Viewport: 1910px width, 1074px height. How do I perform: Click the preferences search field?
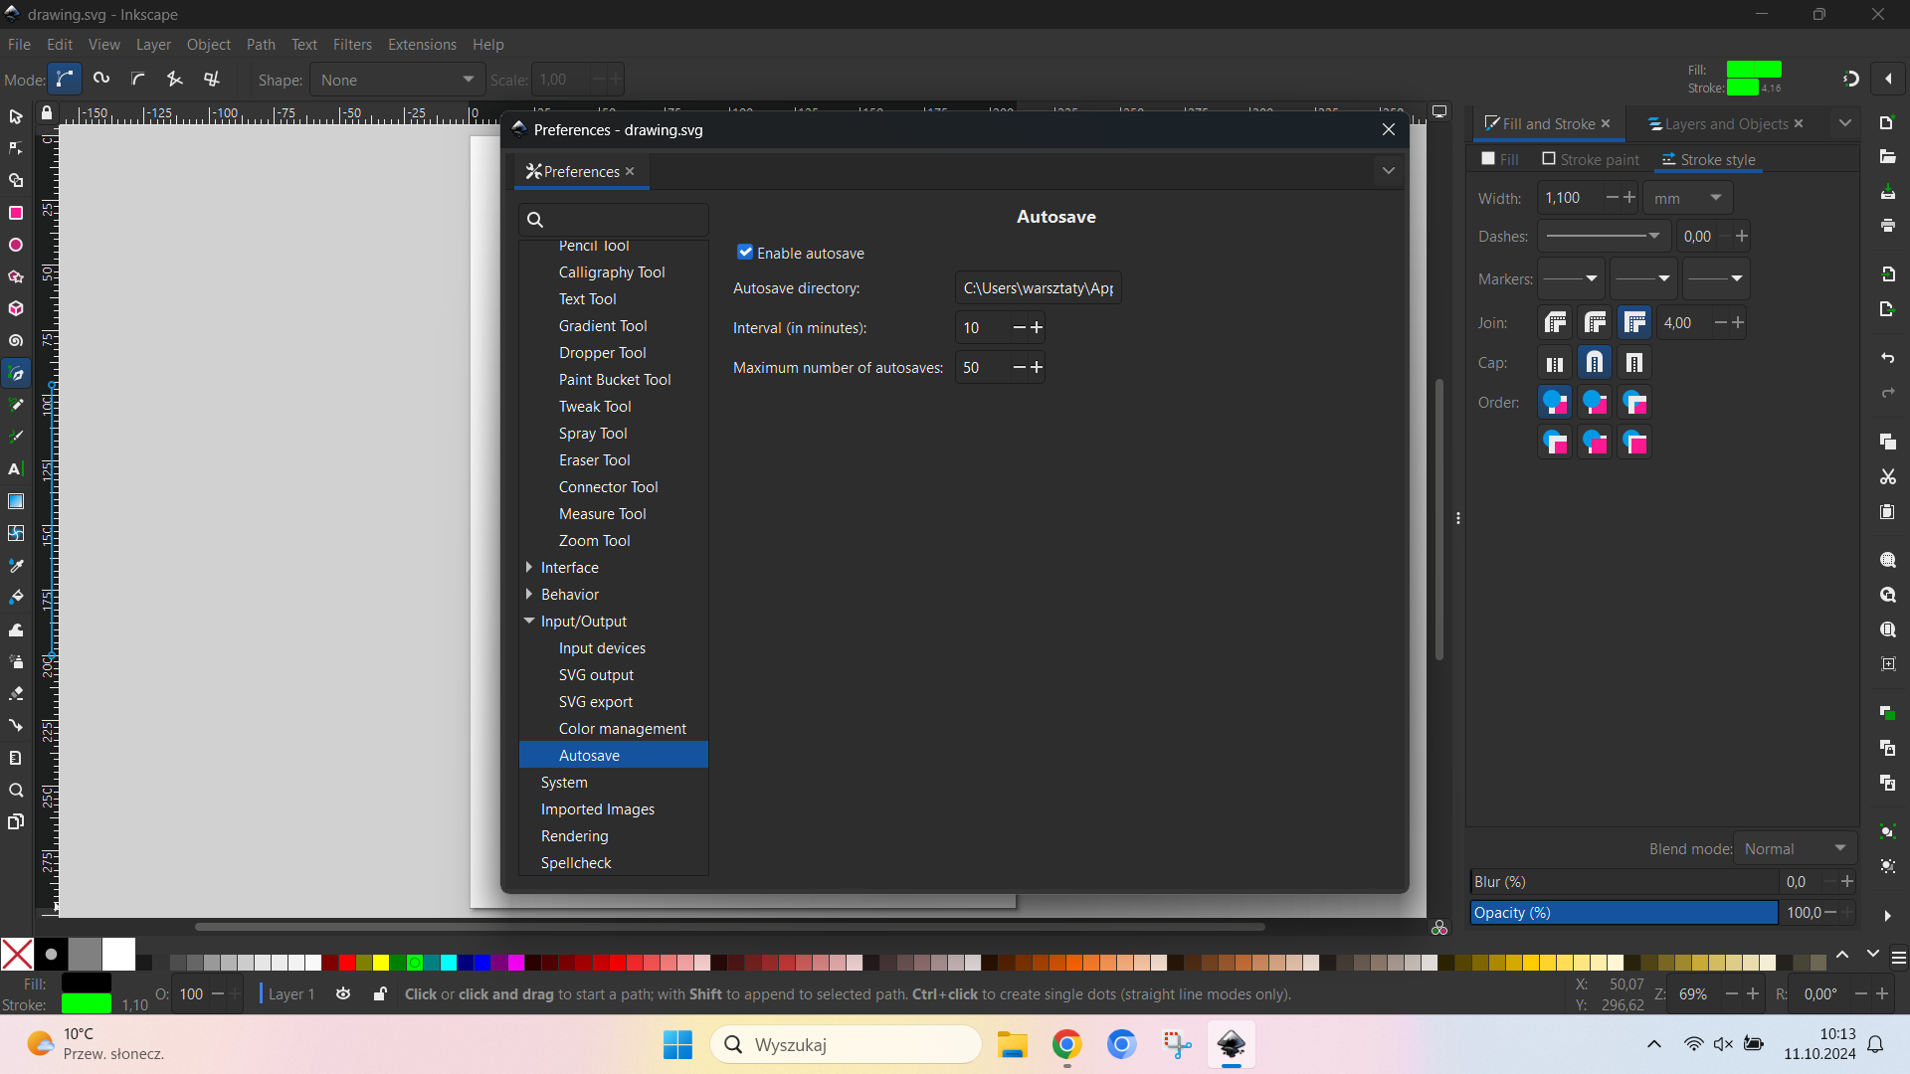tap(614, 220)
